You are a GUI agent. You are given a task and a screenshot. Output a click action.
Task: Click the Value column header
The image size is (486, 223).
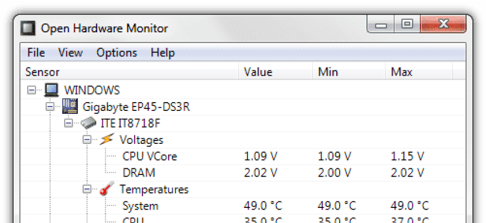pyautogui.click(x=275, y=72)
